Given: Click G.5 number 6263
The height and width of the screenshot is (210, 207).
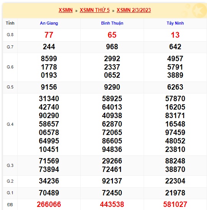Looking at the screenshot, I should pyautogui.click(x=175, y=87).
